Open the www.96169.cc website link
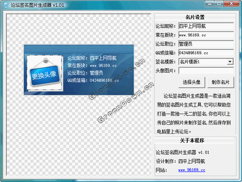The image size is (242, 182). pyautogui.click(x=192, y=170)
